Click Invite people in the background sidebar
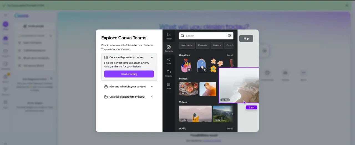This screenshot has height=145, width=355. [34, 26]
